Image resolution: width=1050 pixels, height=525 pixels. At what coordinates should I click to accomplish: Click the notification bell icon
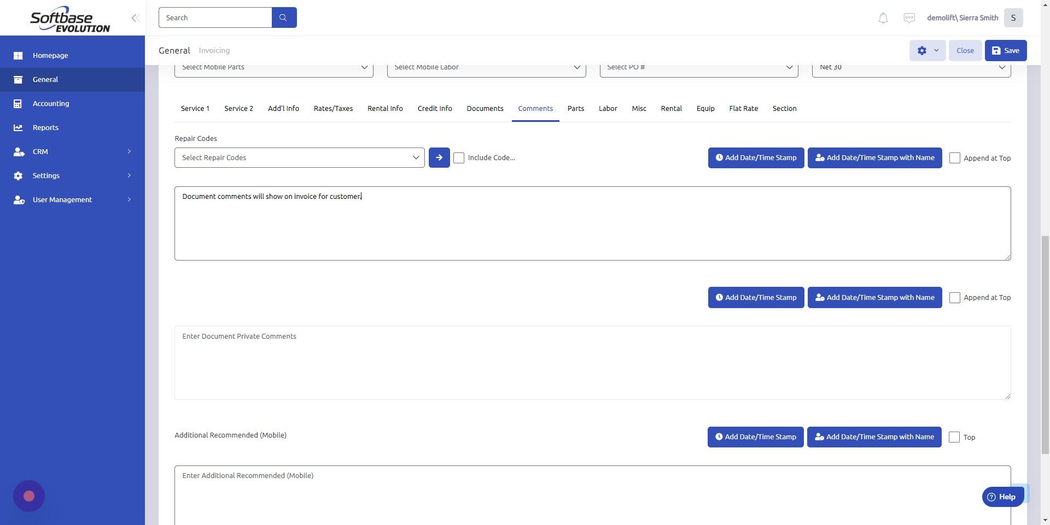click(882, 17)
